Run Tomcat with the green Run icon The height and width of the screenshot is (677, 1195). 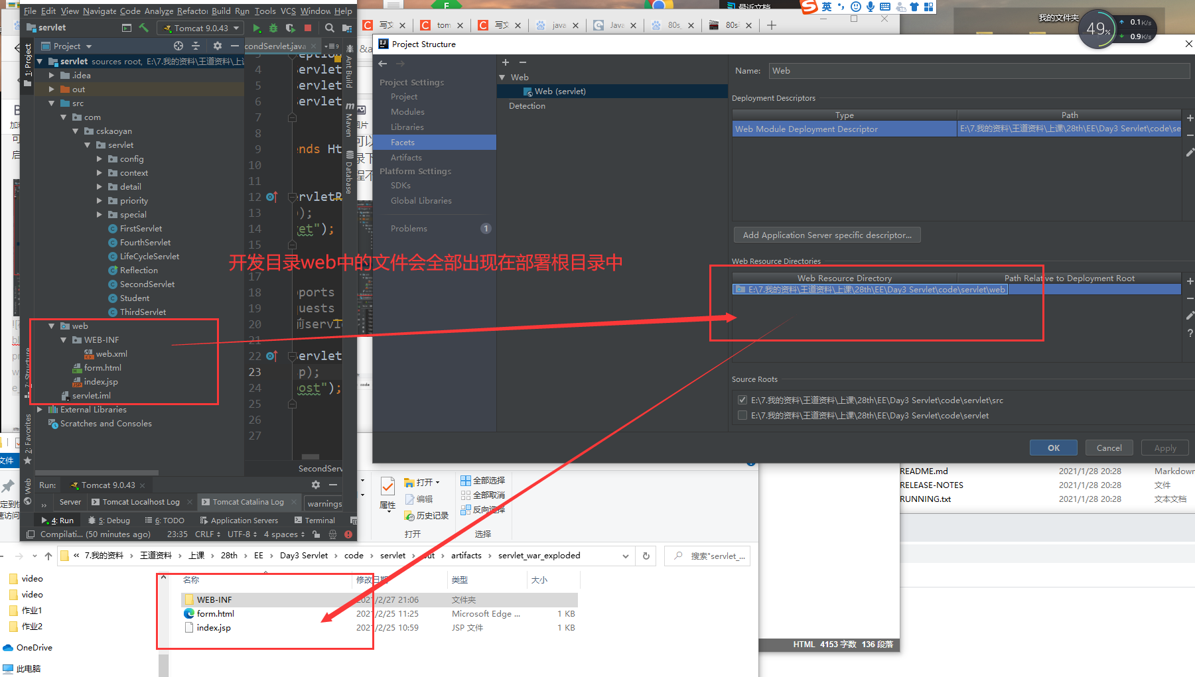click(257, 28)
